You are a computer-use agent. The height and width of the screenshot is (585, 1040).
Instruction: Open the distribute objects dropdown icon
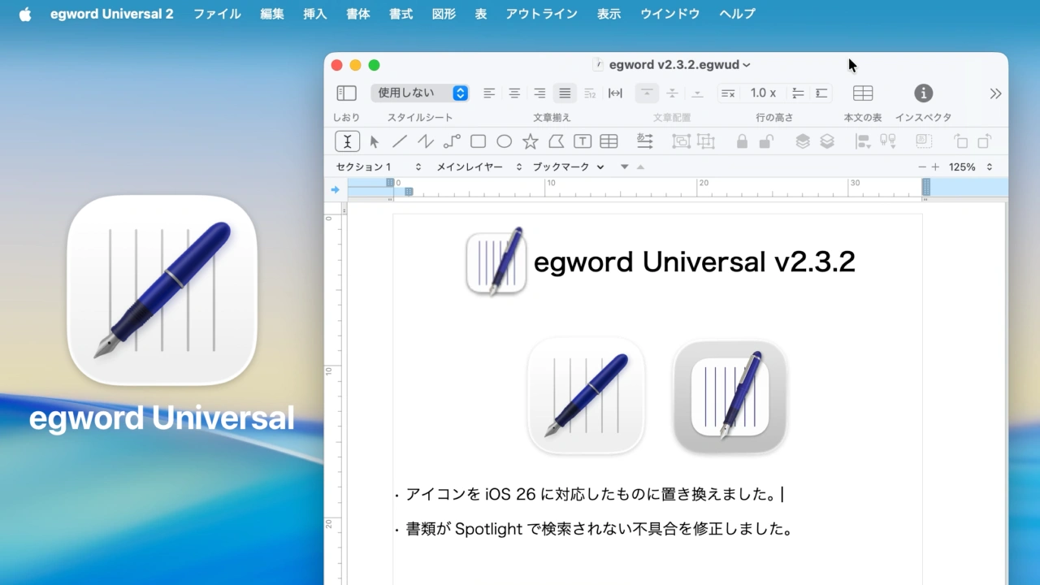[x=888, y=141]
